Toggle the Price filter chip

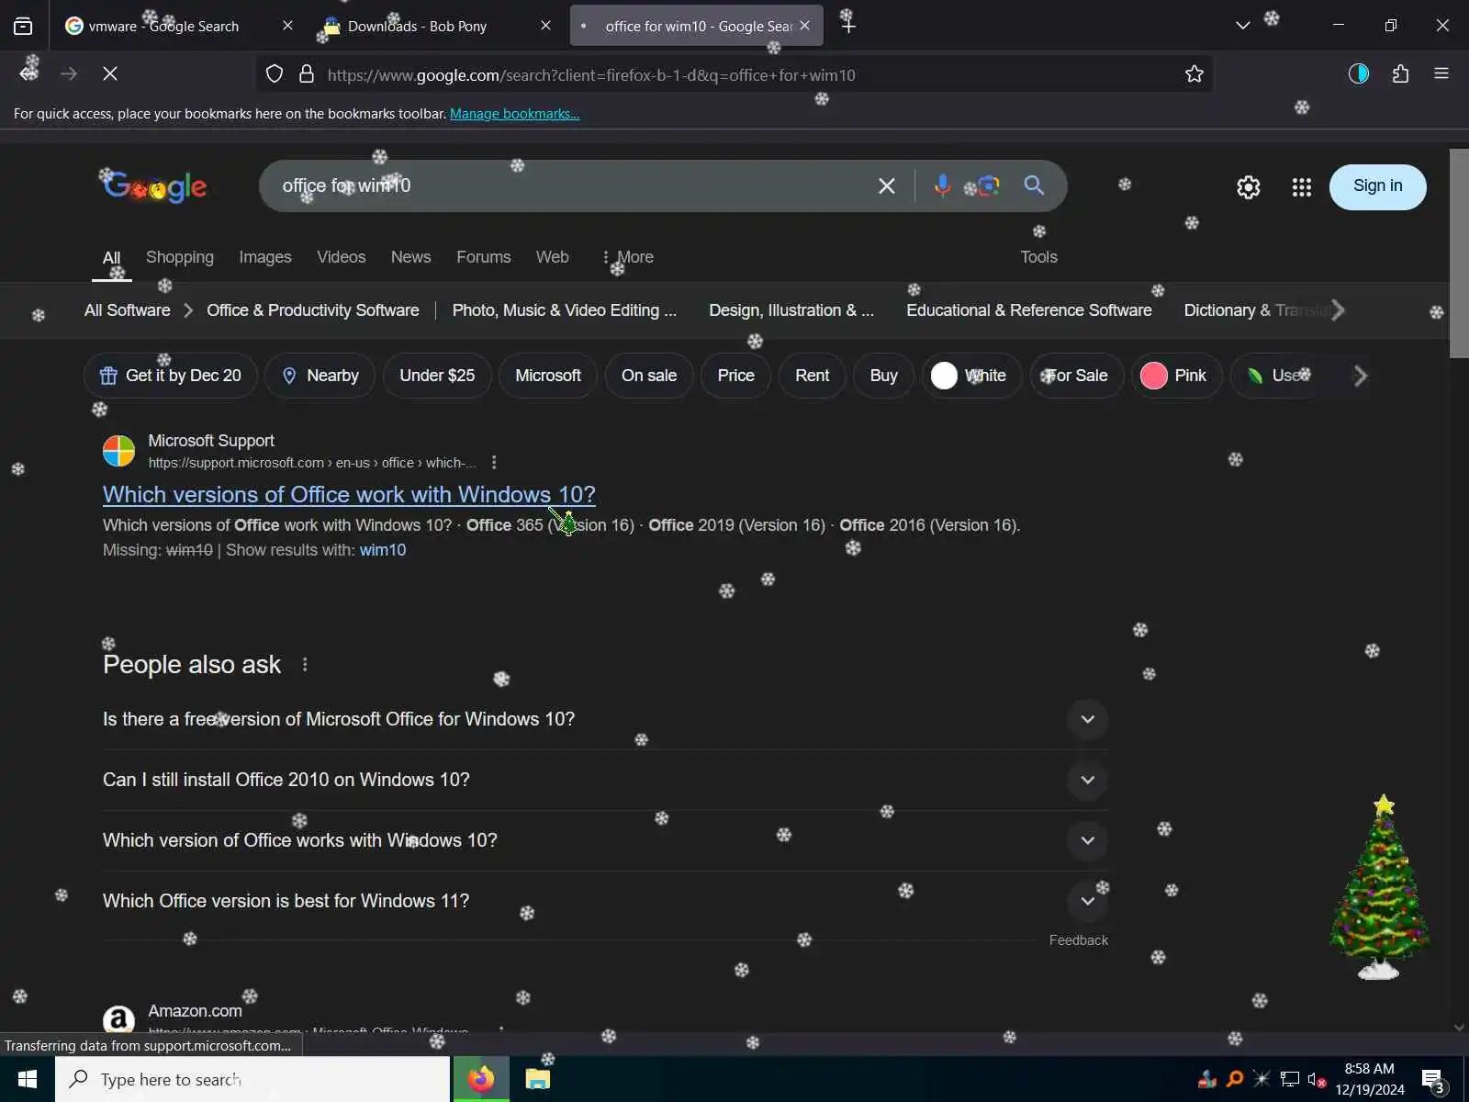(736, 376)
